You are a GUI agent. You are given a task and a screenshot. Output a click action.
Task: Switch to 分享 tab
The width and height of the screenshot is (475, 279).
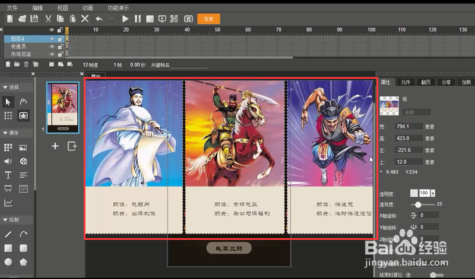(446, 82)
